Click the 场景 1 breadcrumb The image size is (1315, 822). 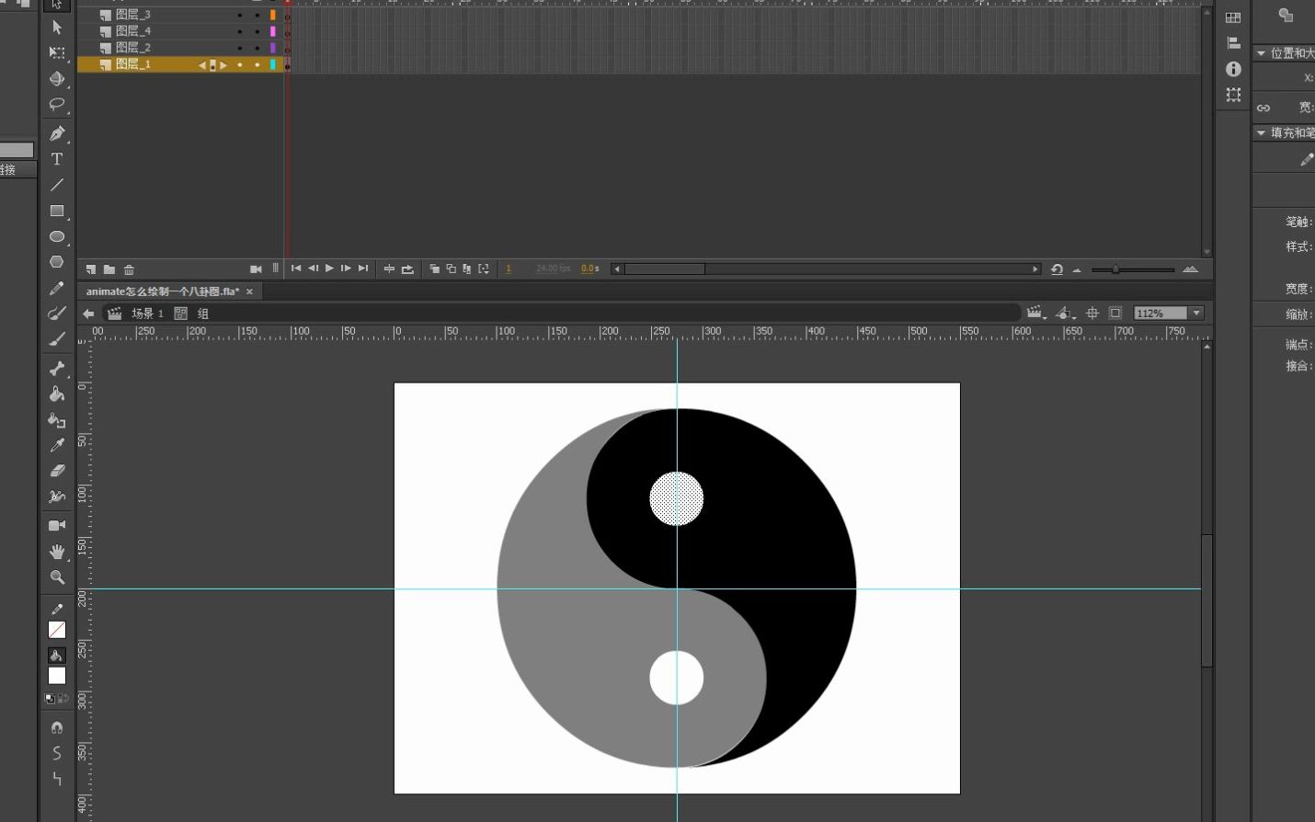(150, 314)
